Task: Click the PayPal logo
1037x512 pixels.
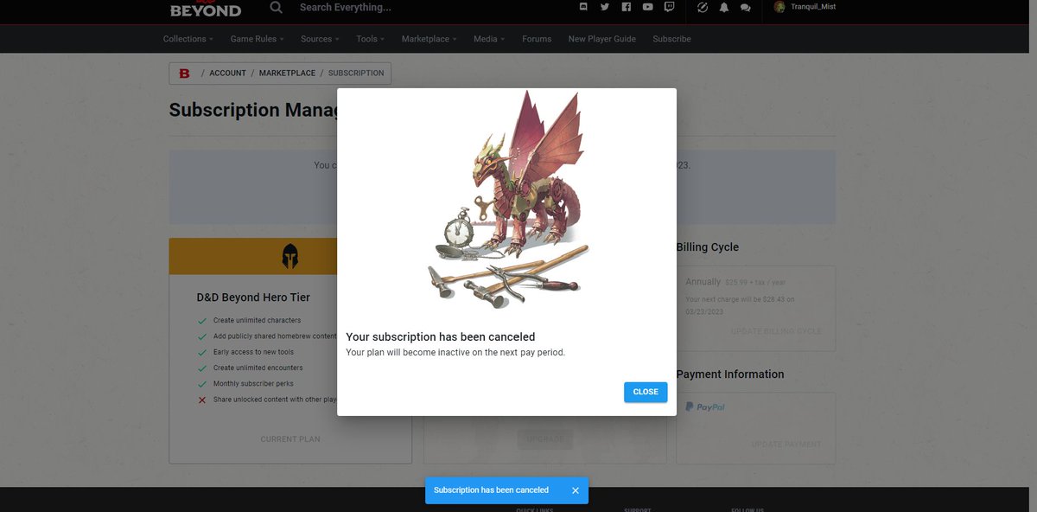Action: point(705,406)
